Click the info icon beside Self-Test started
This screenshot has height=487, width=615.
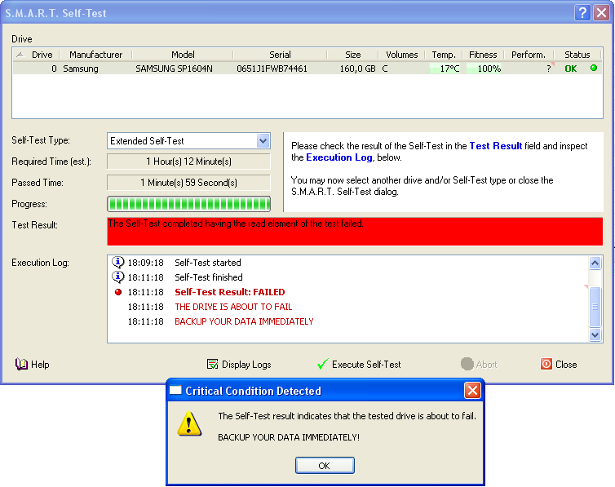[x=118, y=263]
